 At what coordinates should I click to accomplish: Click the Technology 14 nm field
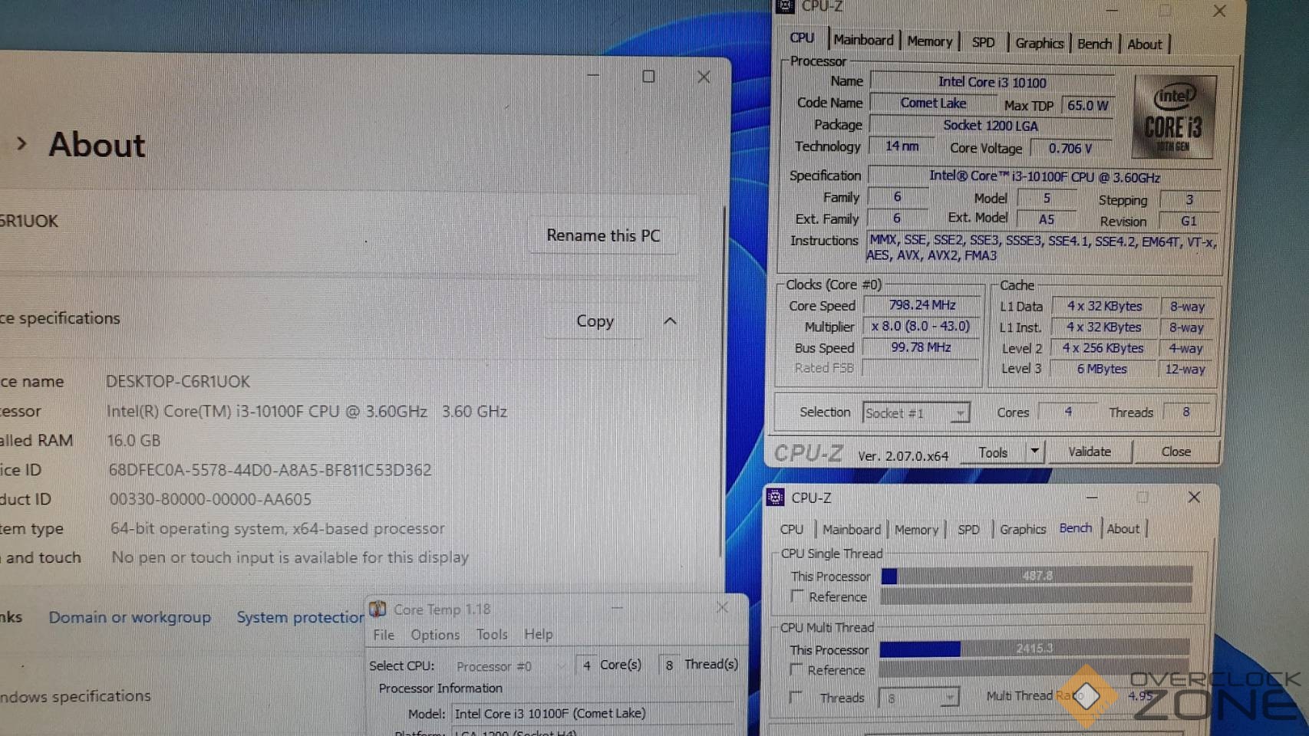(902, 146)
